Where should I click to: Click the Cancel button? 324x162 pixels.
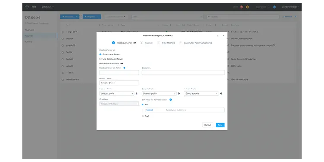(207, 125)
